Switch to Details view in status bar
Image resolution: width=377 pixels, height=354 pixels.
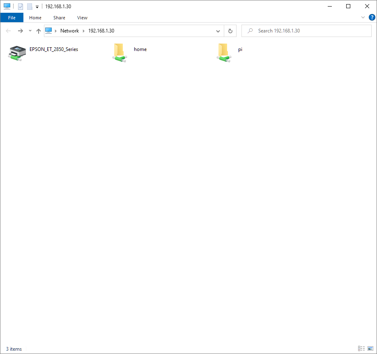tap(361, 349)
